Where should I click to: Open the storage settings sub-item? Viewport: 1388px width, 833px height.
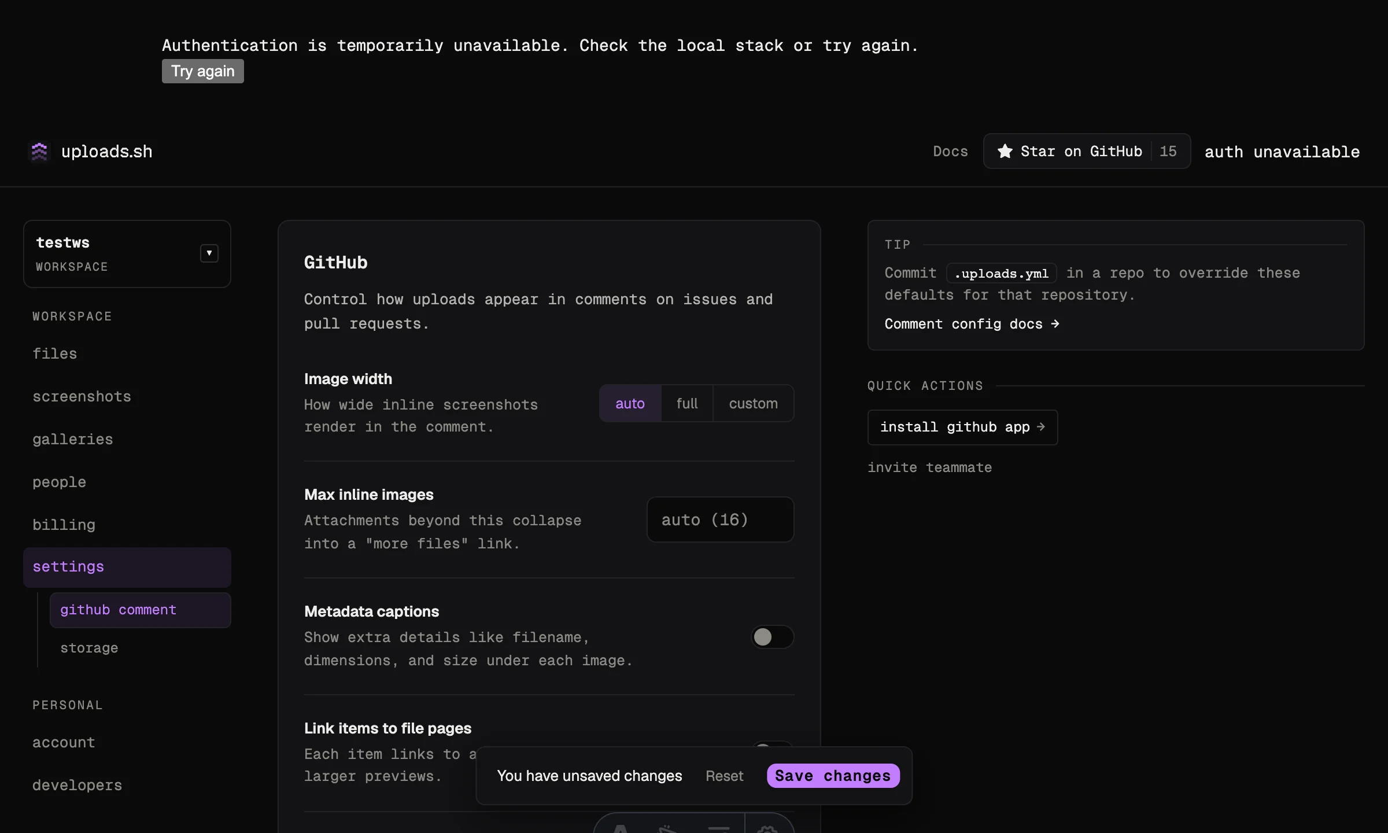click(89, 648)
